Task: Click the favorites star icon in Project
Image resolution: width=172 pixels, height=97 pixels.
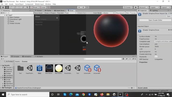Action: pos(130,59)
